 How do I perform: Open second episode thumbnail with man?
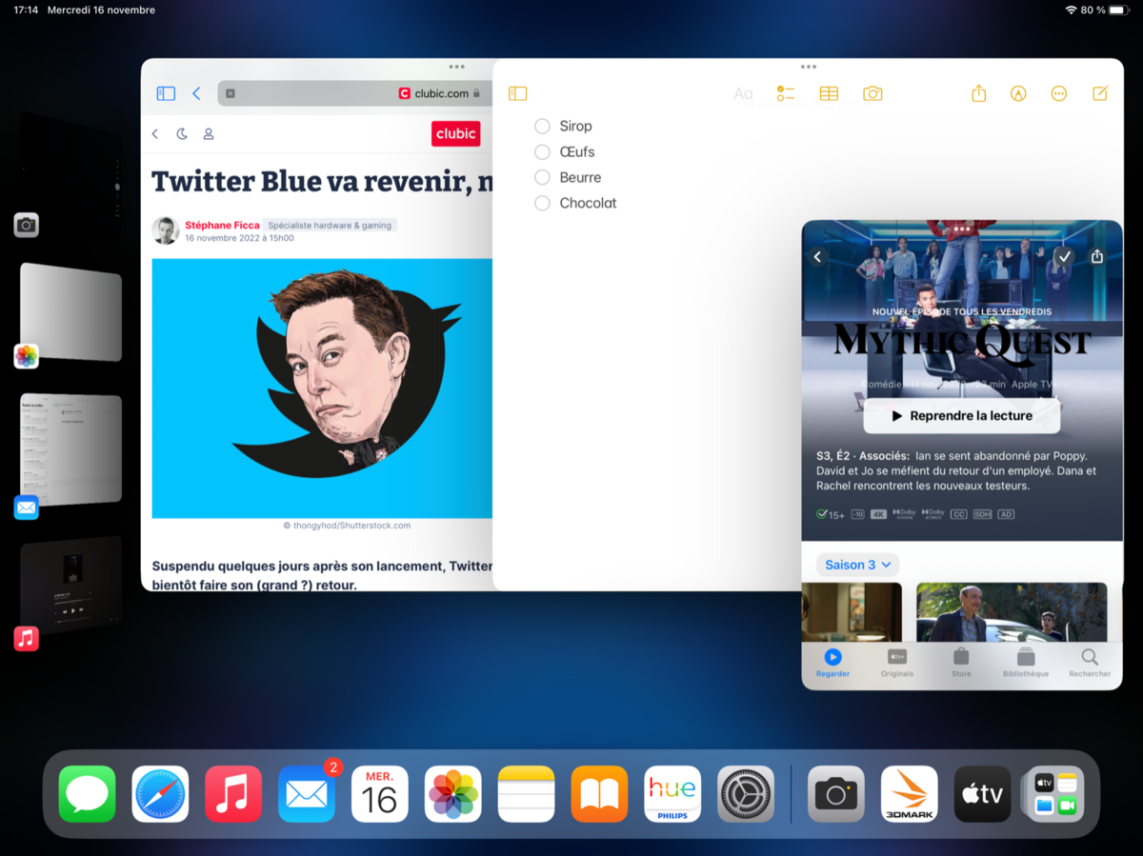tap(1012, 612)
